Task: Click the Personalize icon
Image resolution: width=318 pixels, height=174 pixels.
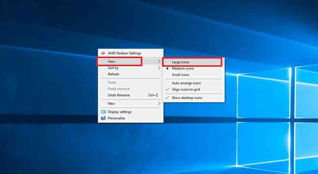Action: pyautogui.click(x=103, y=118)
